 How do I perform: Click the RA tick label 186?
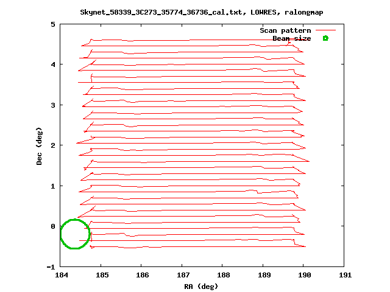(x=143, y=275)
